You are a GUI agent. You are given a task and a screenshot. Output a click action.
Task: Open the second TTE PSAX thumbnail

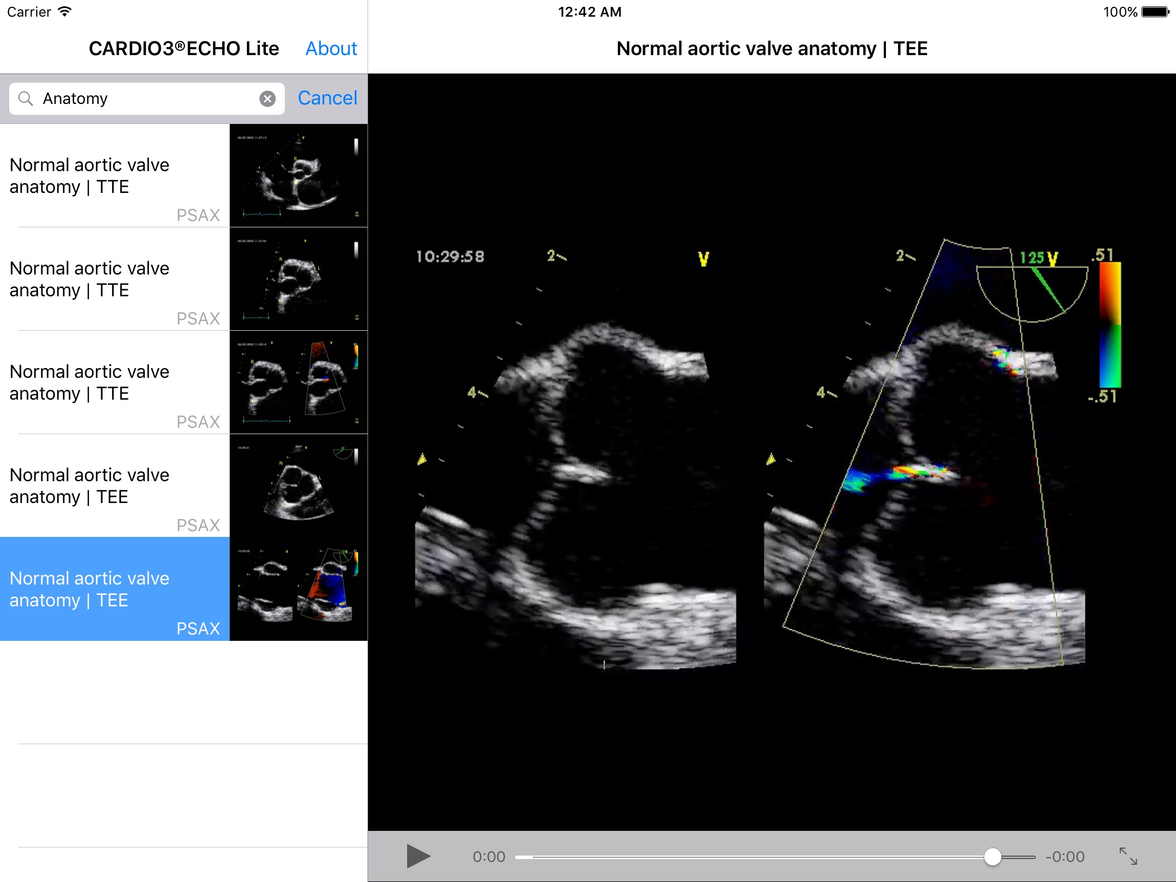click(x=299, y=279)
